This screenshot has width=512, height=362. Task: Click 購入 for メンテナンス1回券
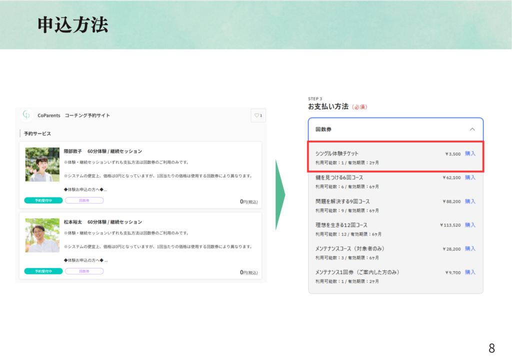pyautogui.click(x=470, y=272)
